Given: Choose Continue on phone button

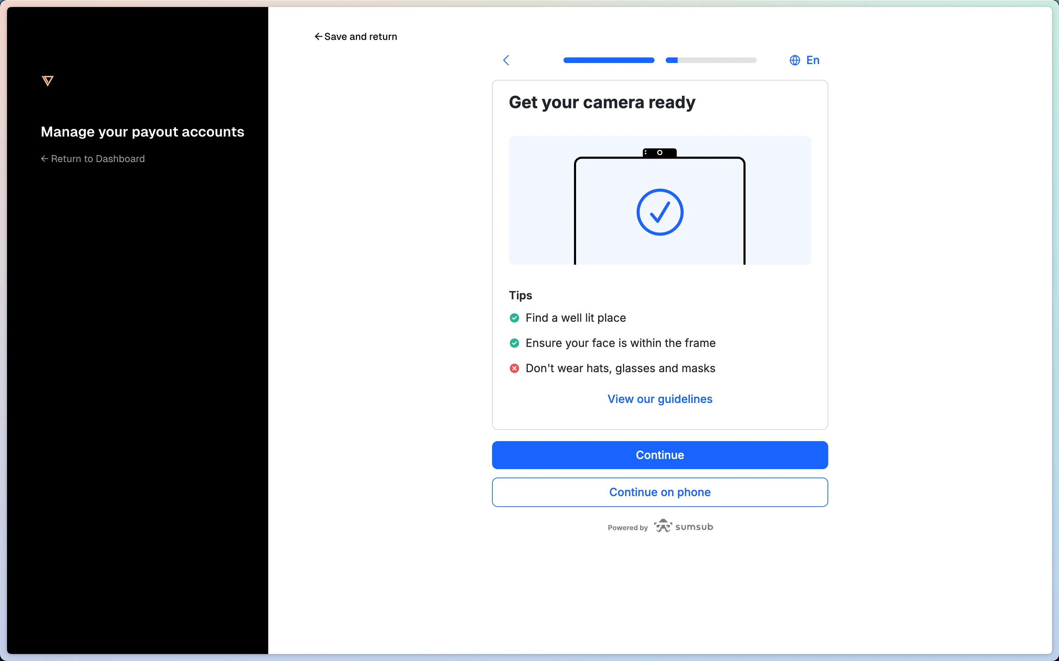Looking at the screenshot, I should [660, 492].
